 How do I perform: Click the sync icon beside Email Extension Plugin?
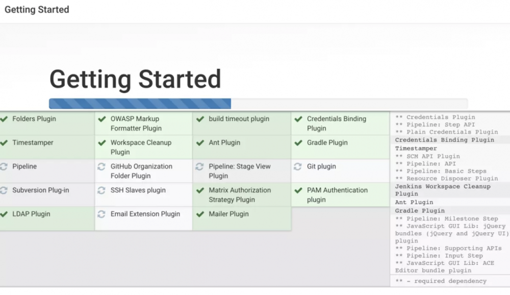(x=101, y=214)
